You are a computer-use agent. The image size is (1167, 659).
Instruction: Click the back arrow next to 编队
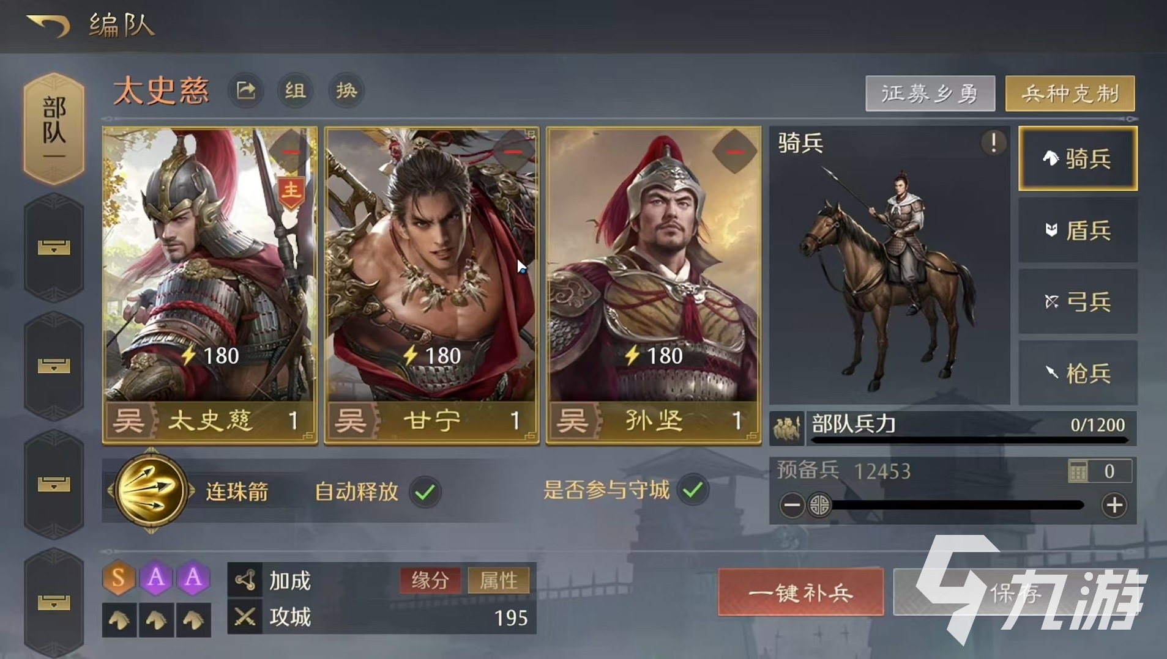(x=48, y=25)
